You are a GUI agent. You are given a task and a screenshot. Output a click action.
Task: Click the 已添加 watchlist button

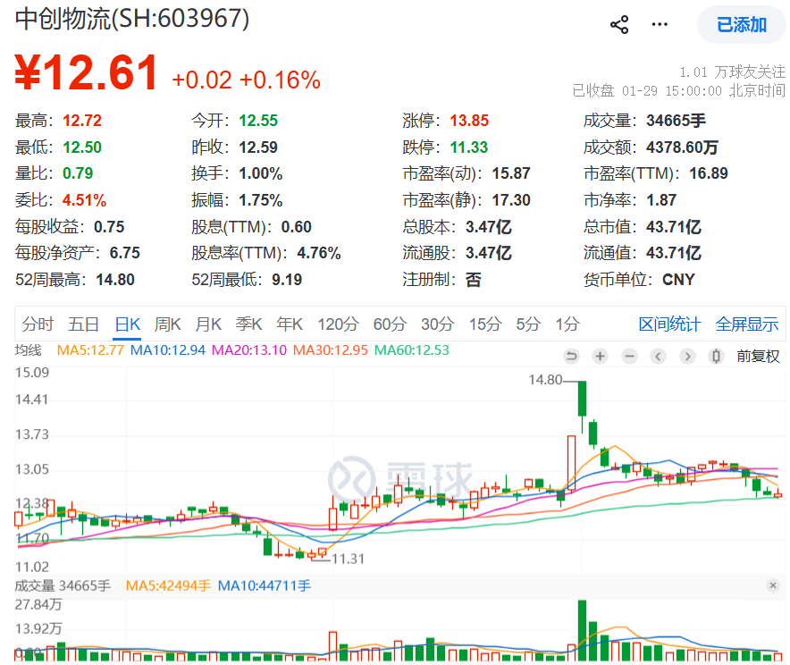tap(742, 24)
